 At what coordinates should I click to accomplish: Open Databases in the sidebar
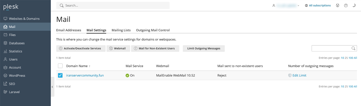17,43
